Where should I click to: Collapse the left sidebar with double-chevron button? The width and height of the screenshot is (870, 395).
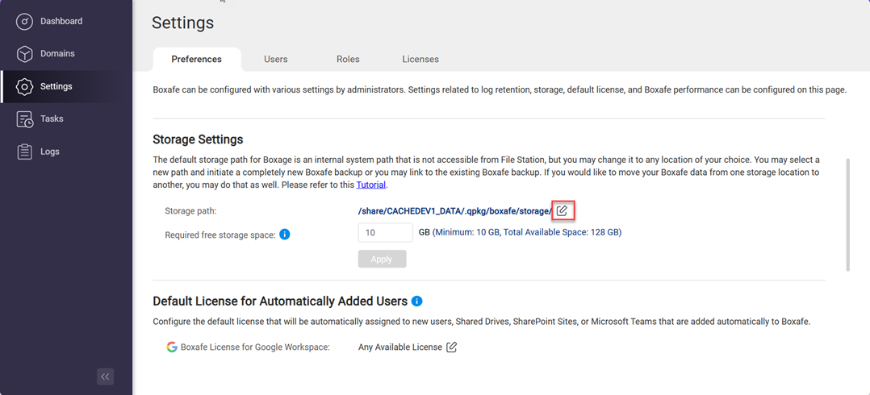click(105, 376)
